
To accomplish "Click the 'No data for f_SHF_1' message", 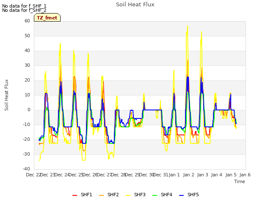I will click(24, 6).
